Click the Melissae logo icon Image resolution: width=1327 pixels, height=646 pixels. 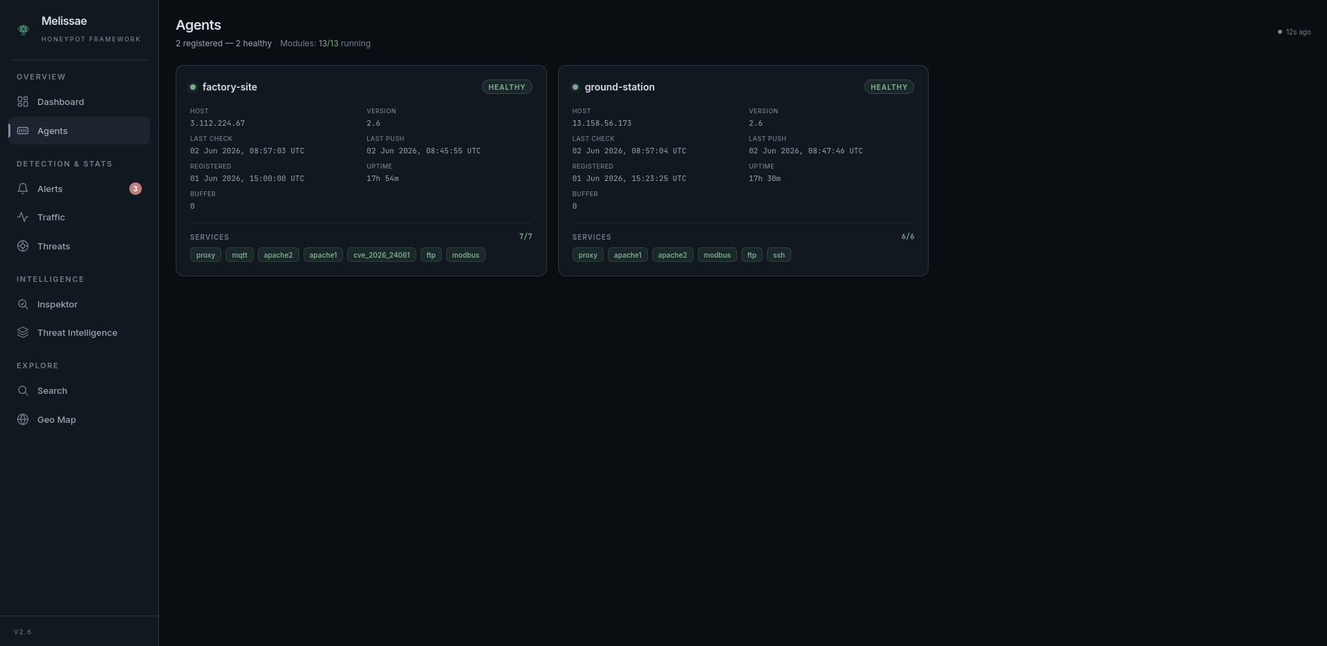pos(24,30)
